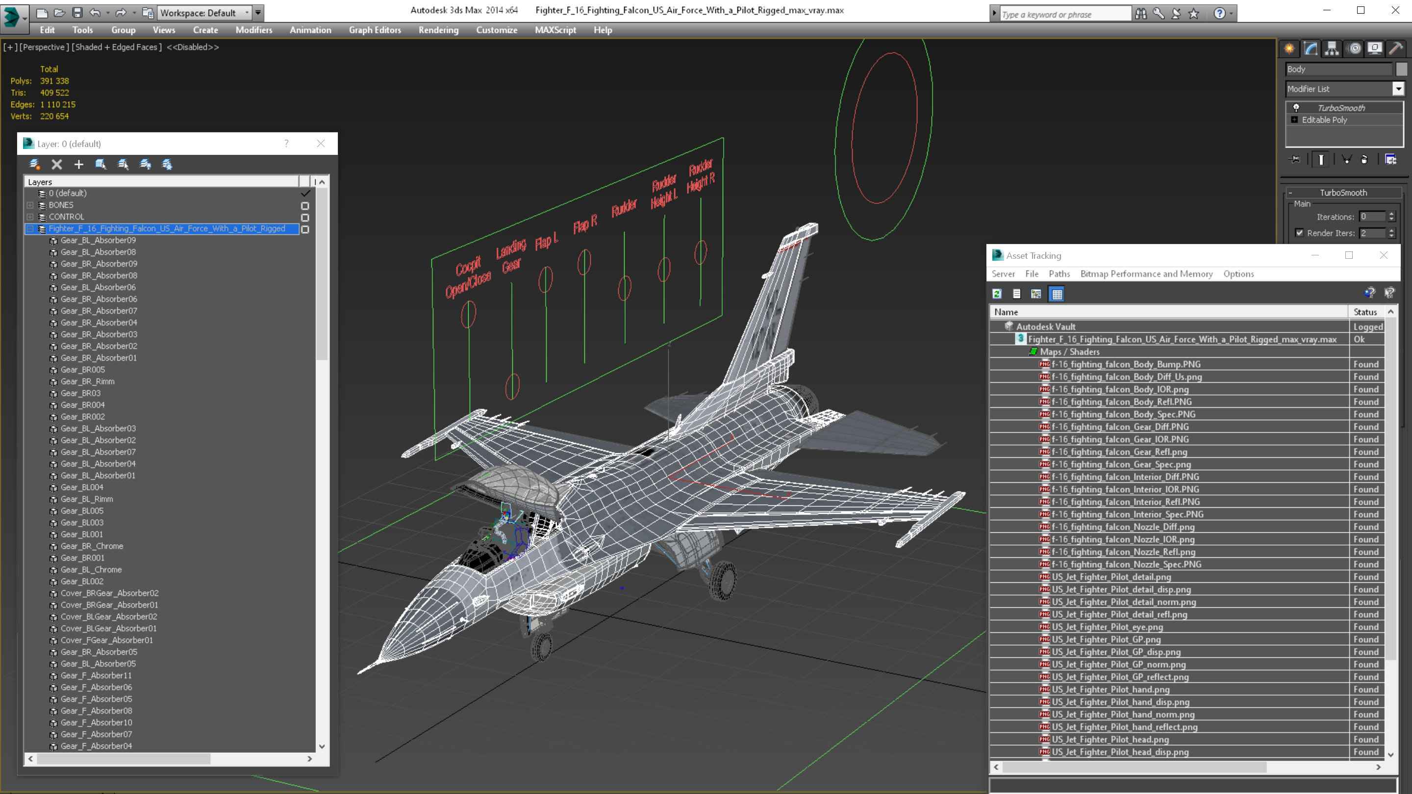Click the Layer dialog help question mark

click(x=286, y=144)
